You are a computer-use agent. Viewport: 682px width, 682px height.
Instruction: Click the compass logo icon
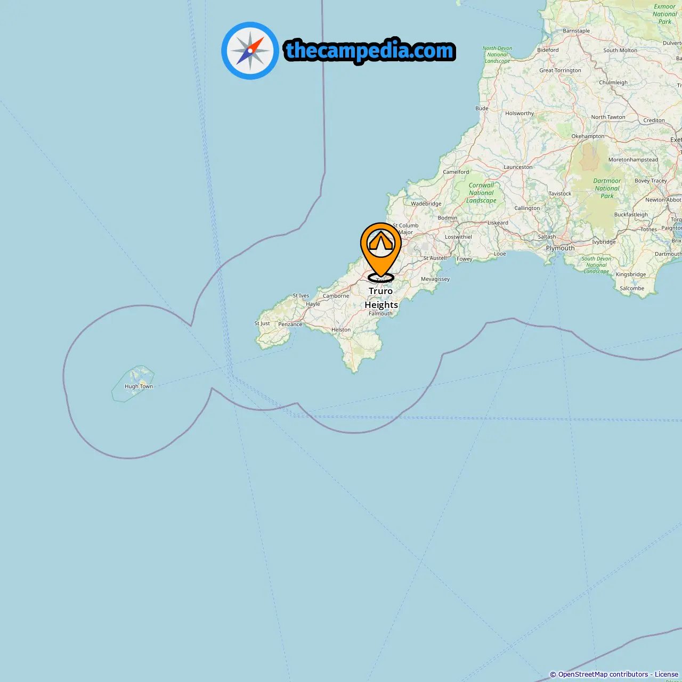(x=250, y=51)
